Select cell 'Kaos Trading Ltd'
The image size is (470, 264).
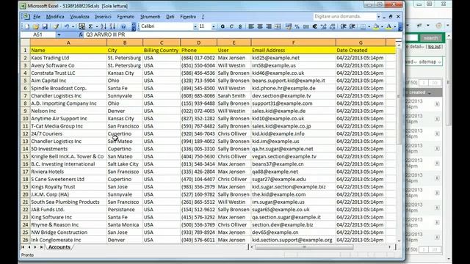[x=68, y=58]
